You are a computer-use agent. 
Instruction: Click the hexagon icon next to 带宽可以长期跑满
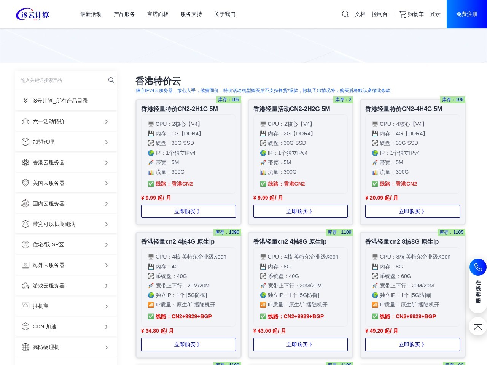coord(25,224)
